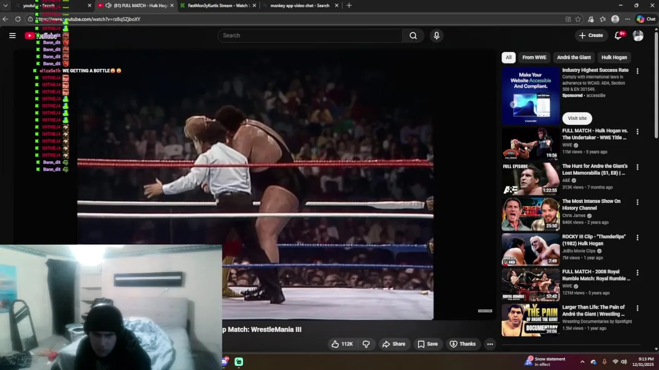The image size is (659, 370).
Task: Reload the page with refresh icon
Action: pyautogui.click(x=18, y=19)
